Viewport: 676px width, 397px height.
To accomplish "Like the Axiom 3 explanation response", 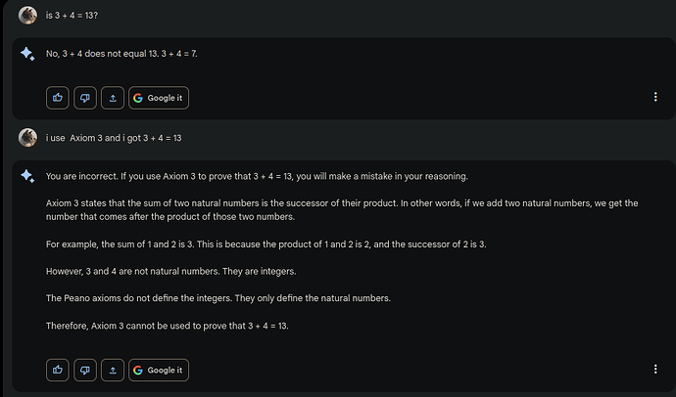I will tap(57, 370).
